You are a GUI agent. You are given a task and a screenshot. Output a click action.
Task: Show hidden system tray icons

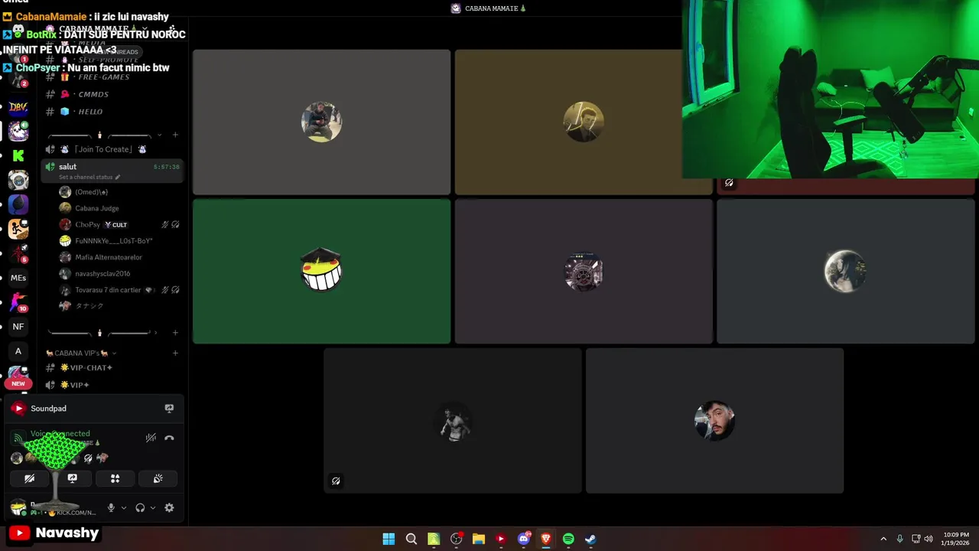883,539
